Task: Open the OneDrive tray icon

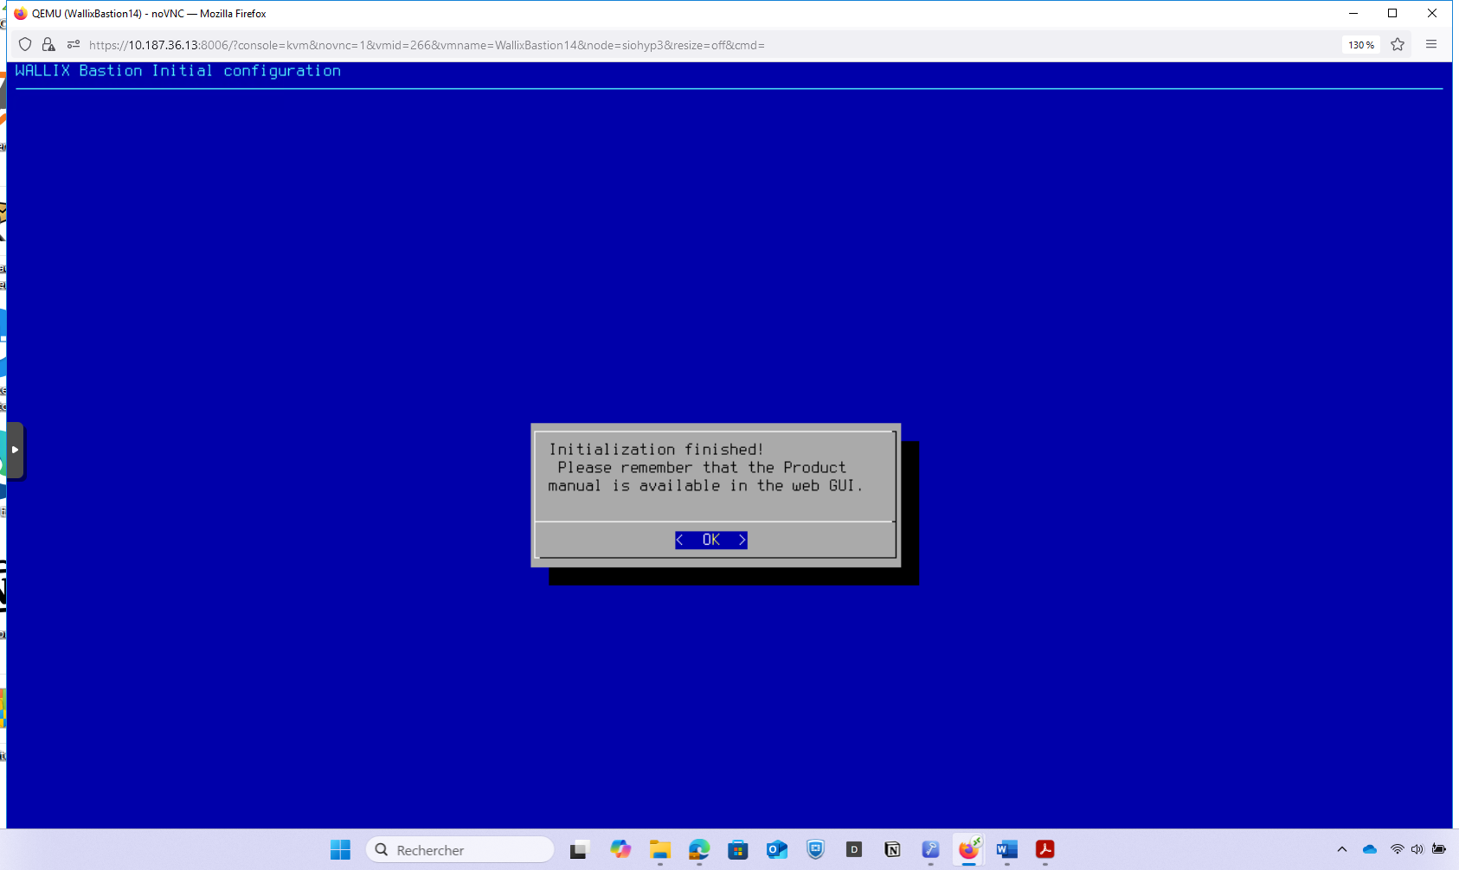Action: click(x=1369, y=850)
